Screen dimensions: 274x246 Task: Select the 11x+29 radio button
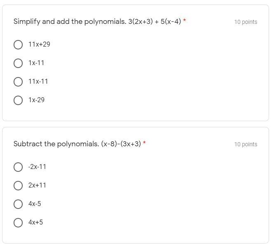pyautogui.click(x=18, y=45)
